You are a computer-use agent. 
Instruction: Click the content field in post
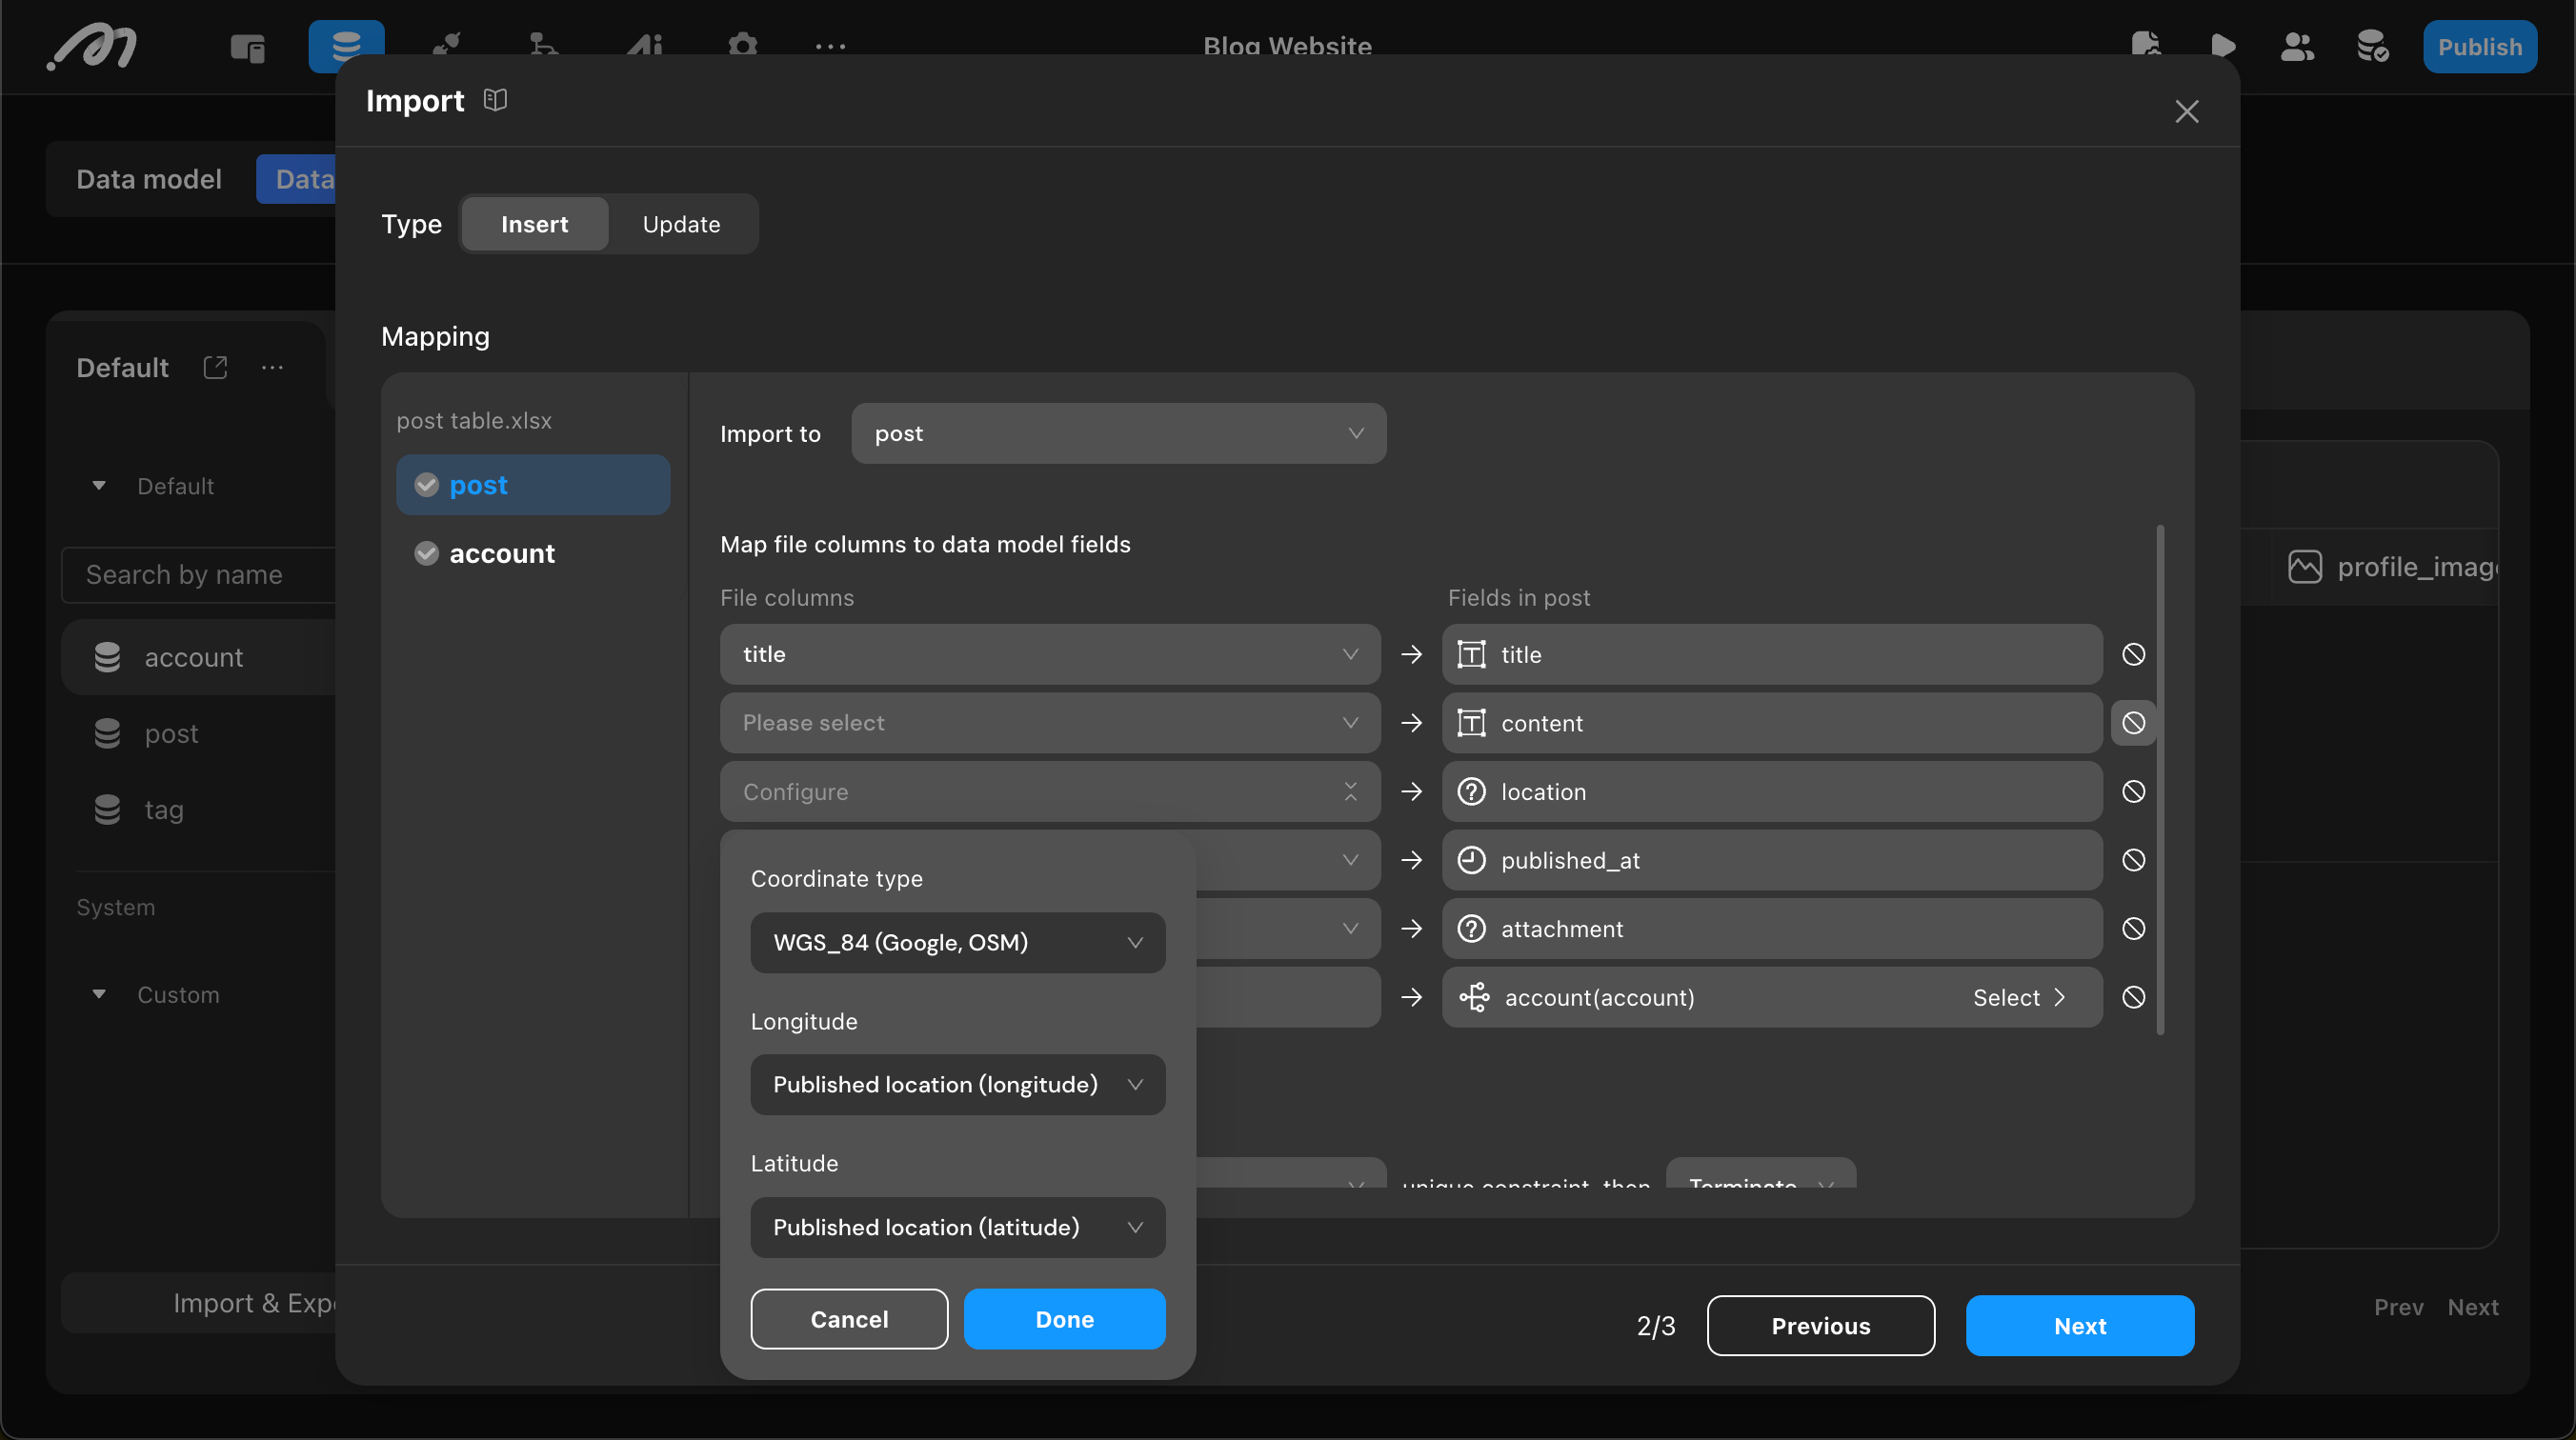(1772, 723)
